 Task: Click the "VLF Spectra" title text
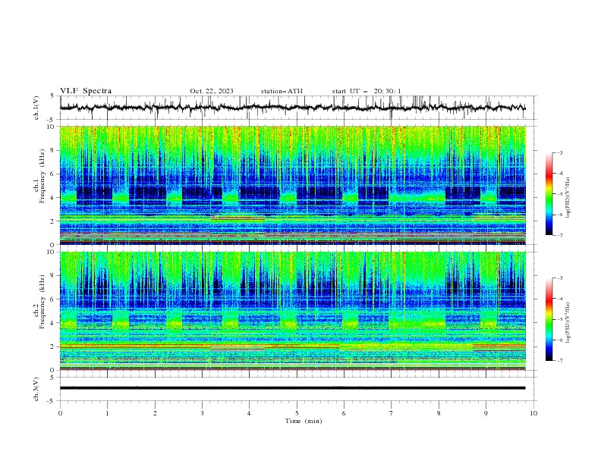pyautogui.click(x=86, y=91)
